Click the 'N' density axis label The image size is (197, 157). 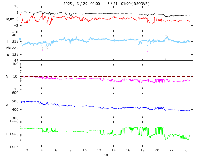coord(7,76)
